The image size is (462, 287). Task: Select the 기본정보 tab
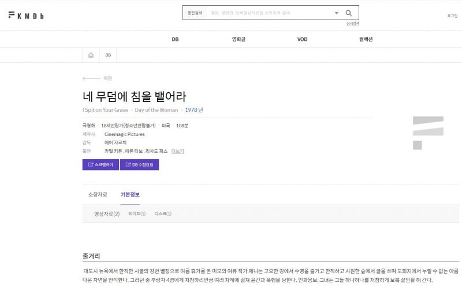[x=130, y=195]
